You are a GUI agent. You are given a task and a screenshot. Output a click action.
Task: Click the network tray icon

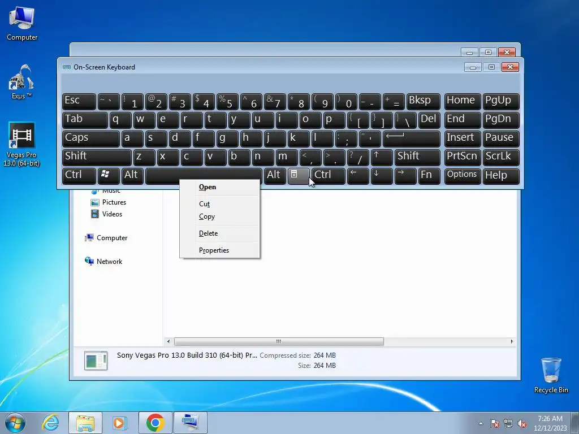pyautogui.click(x=508, y=423)
